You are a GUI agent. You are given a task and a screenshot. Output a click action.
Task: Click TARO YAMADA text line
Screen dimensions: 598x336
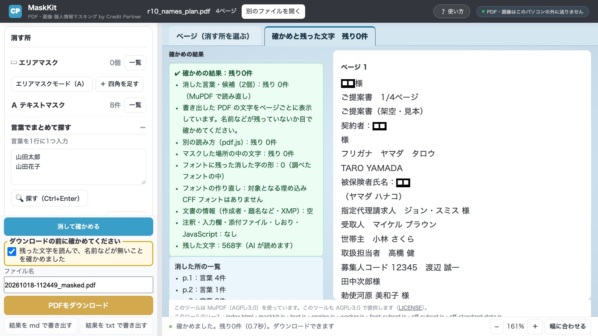click(x=372, y=168)
